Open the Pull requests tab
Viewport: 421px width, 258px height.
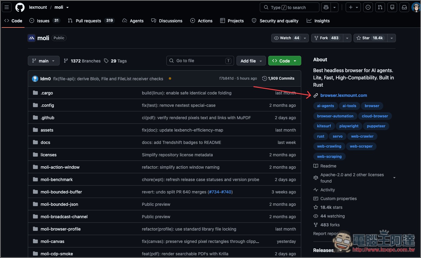pos(91,21)
